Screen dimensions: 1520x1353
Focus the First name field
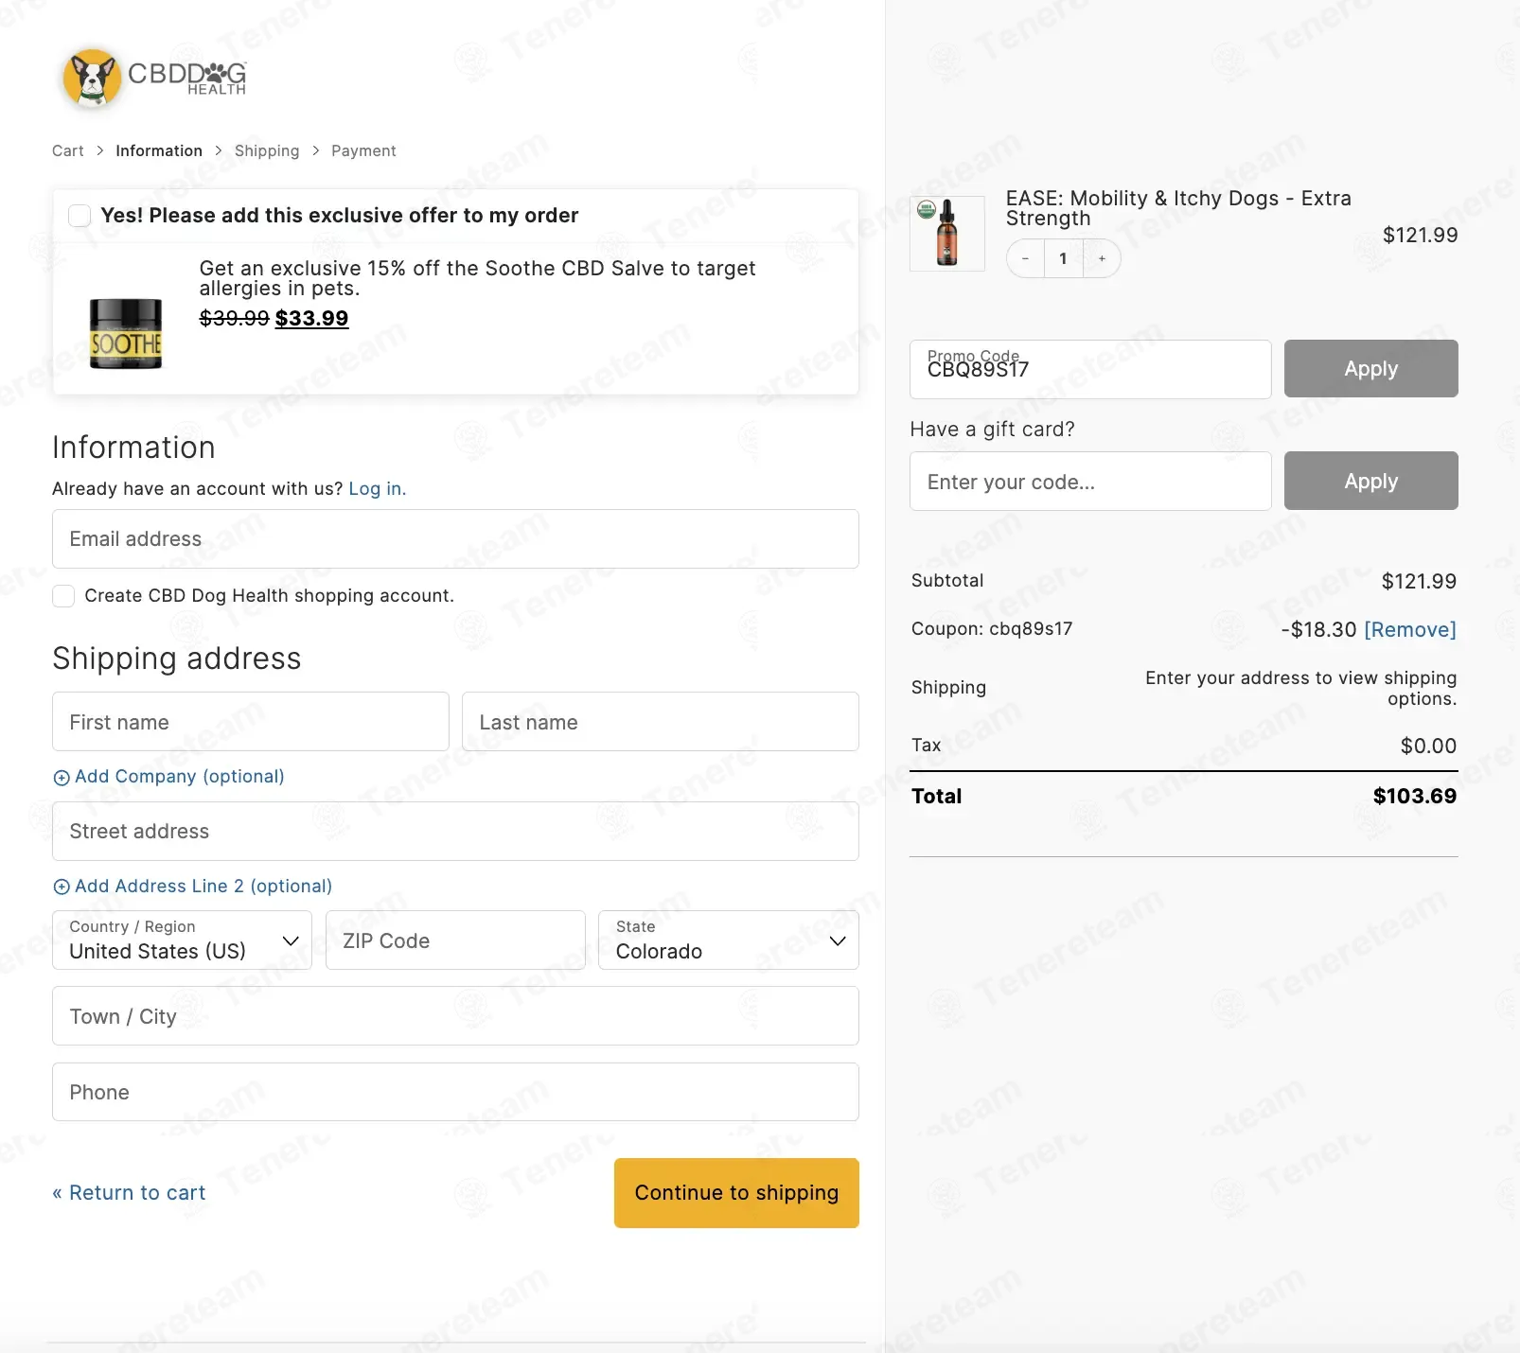pyautogui.click(x=251, y=722)
